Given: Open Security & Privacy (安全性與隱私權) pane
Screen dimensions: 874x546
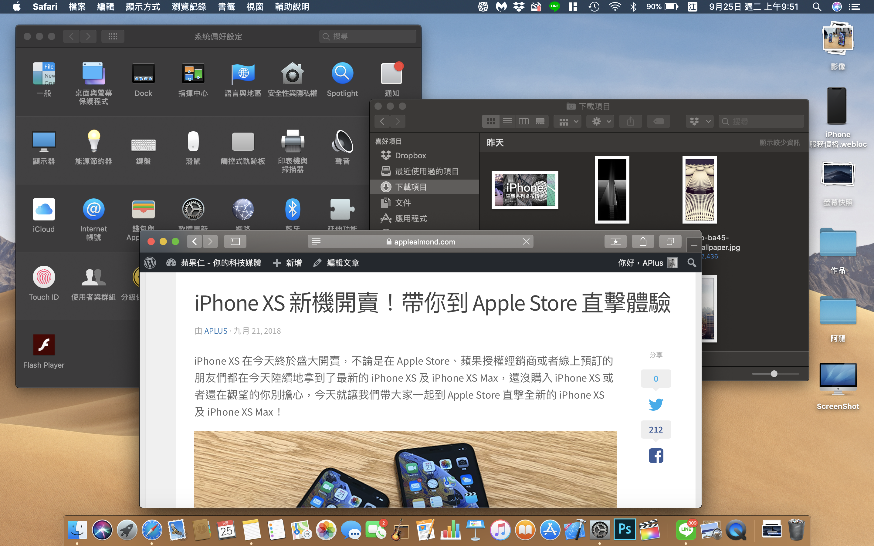Looking at the screenshot, I should point(292,80).
